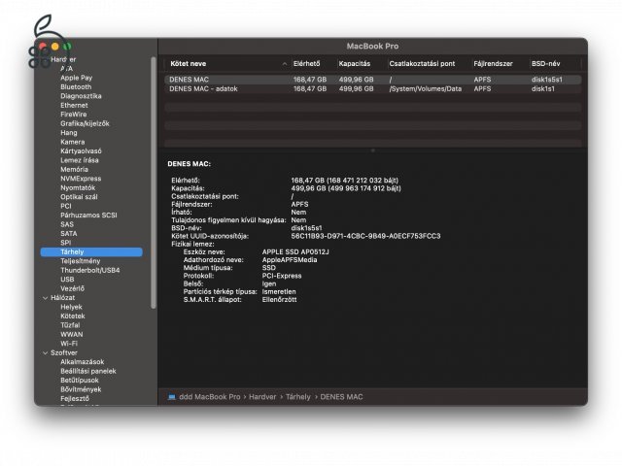Select Kártyaolvasó in the sidebar
Image resolution: width=622 pixels, height=466 pixels.
tap(81, 151)
